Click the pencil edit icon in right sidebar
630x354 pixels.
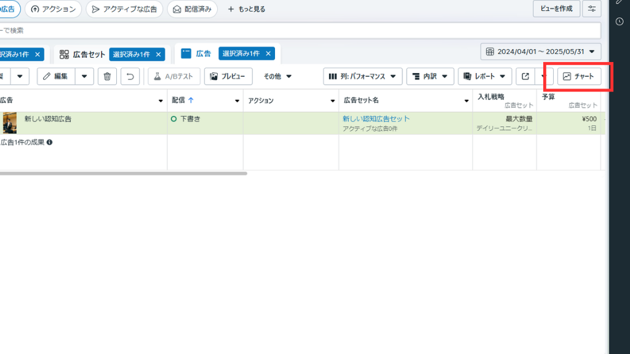(620, 2)
